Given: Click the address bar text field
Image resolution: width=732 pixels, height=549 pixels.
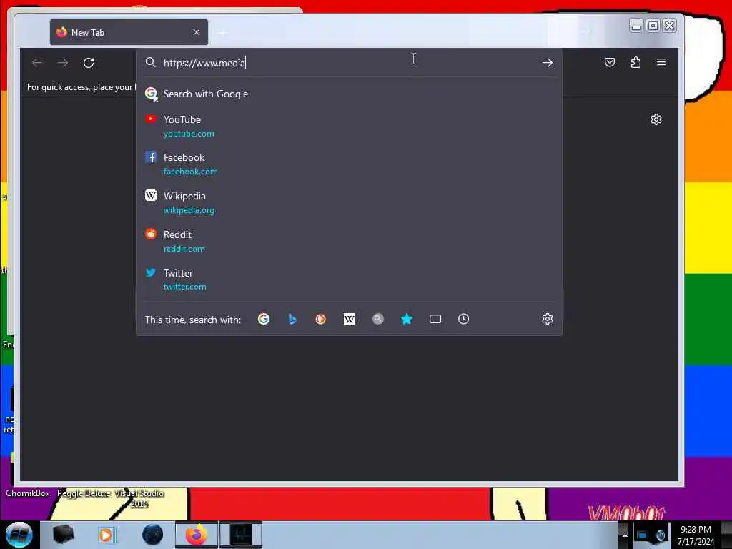Looking at the screenshot, I should [350, 63].
